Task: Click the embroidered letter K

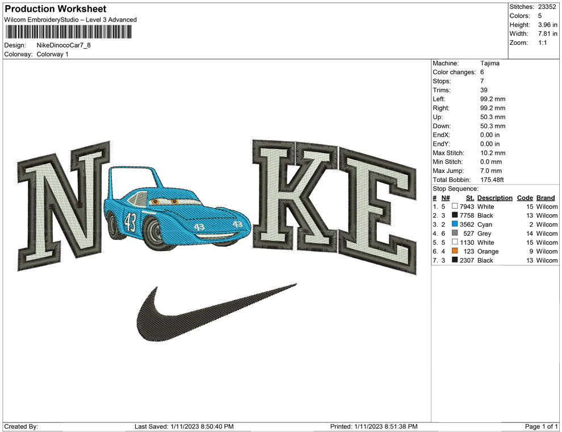Action: tap(295, 196)
